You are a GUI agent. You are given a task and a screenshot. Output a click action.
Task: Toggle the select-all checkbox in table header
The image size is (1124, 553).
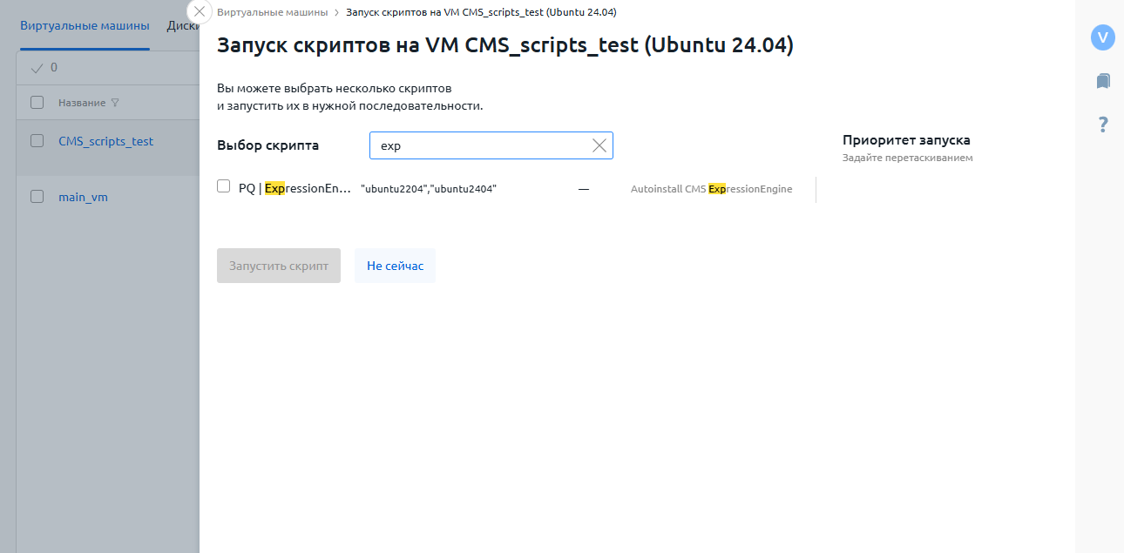pyautogui.click(x=37, y=103)
